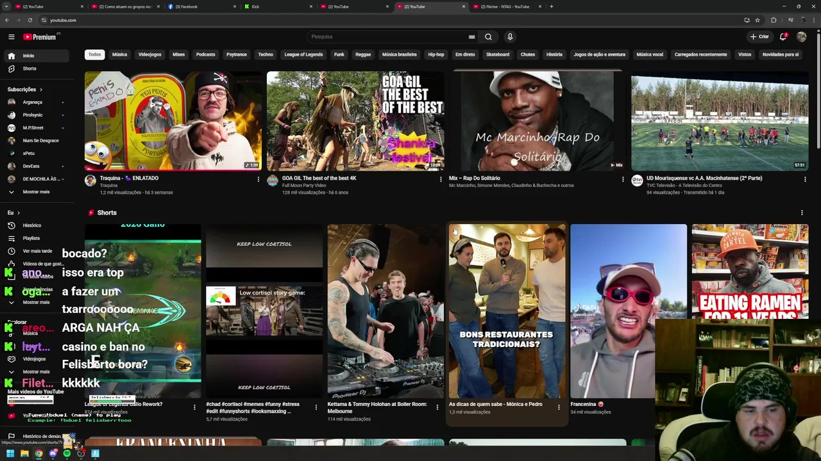Open Playlists in sidebar
The height and width of the screenshot is (461, 821).
[37, 238]
